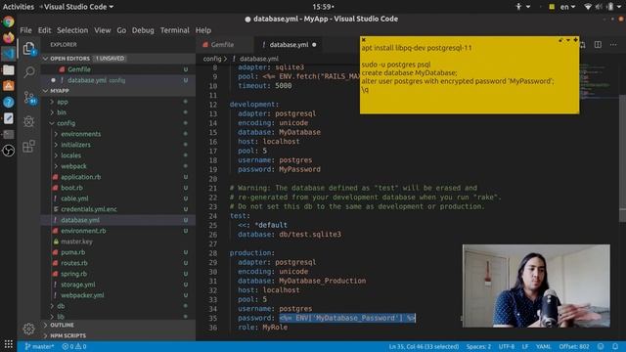
Task: Open the en language dropdown
Action: click(x=567, y=7)
